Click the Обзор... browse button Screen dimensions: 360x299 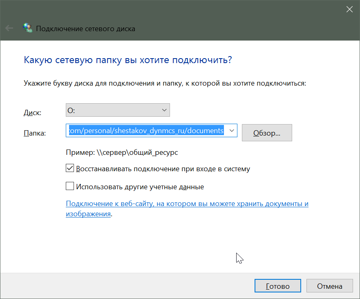(267, 133)
